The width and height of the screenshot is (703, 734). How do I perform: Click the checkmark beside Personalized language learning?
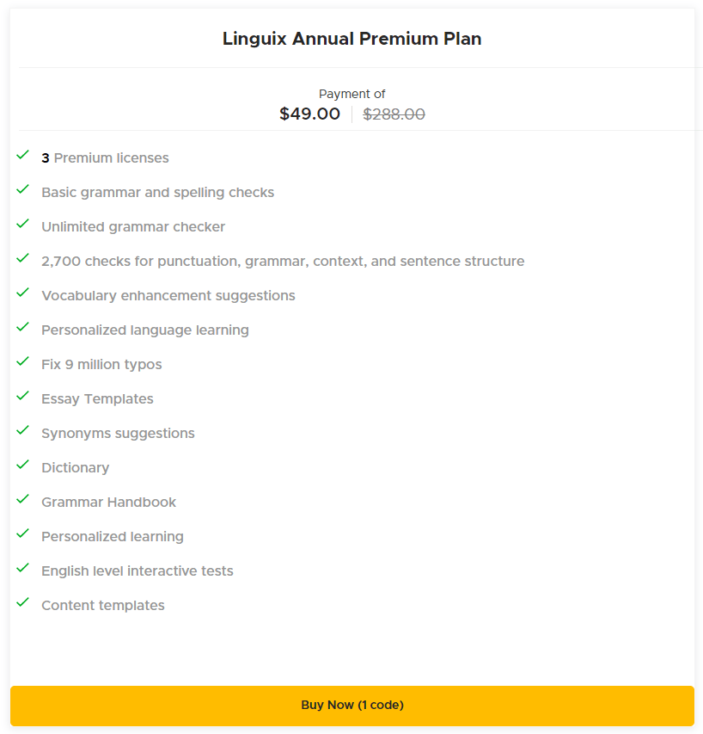[x=22, y=327]
